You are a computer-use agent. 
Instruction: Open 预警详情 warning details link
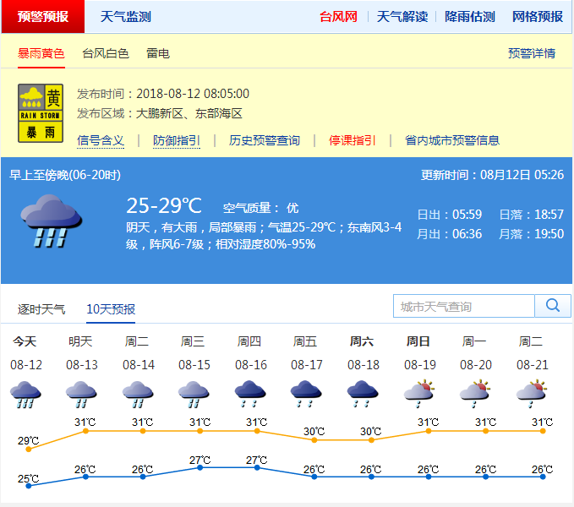tap(532, 53)
